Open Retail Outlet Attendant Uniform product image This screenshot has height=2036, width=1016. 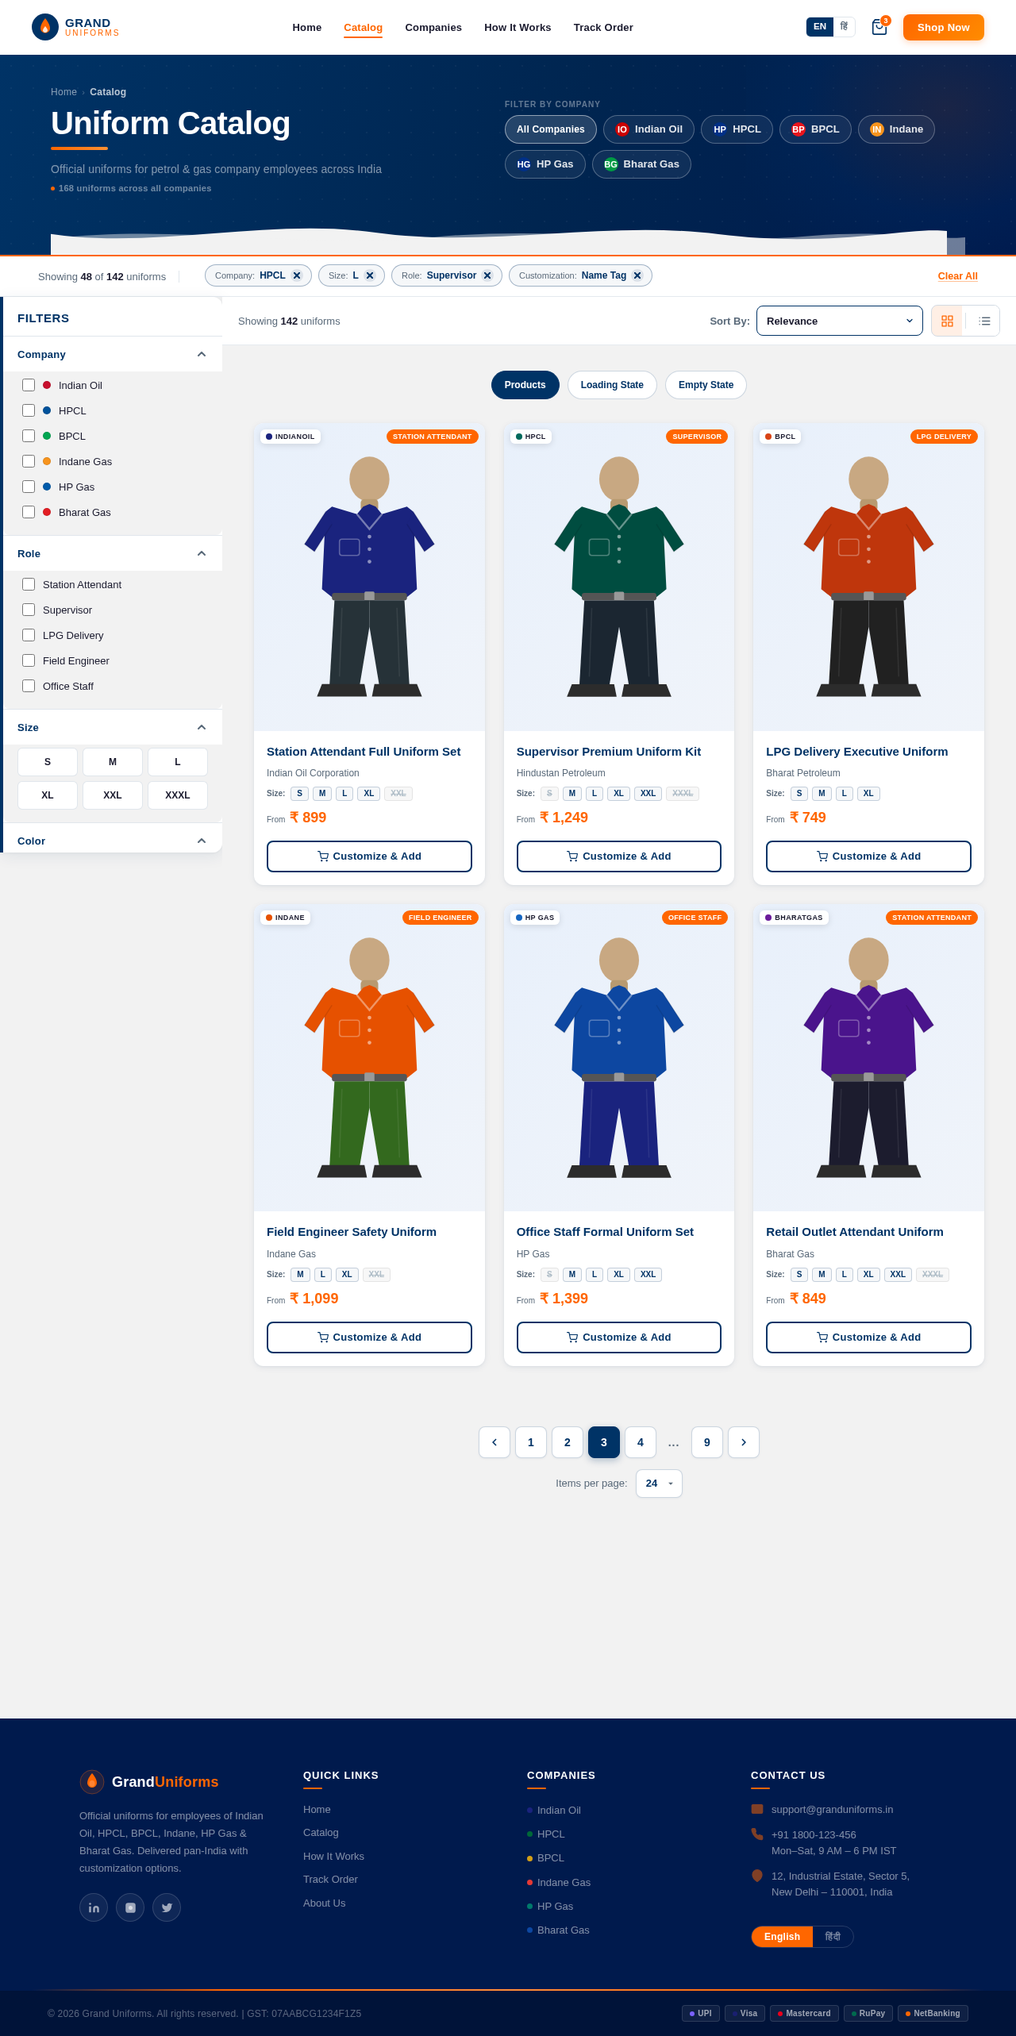click(x=868, y=1058)
